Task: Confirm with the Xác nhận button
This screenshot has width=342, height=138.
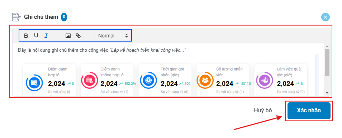Action: pyautogui.click(x=309, y=111)
